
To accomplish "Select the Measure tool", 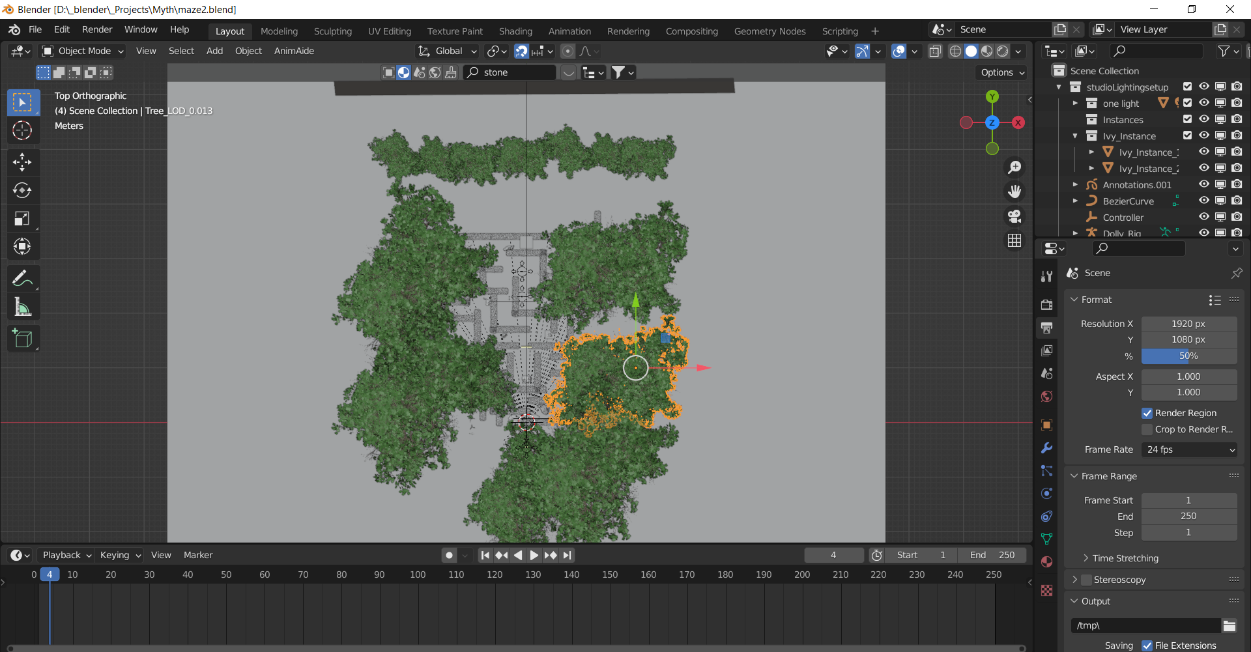I will pos(22,307).
